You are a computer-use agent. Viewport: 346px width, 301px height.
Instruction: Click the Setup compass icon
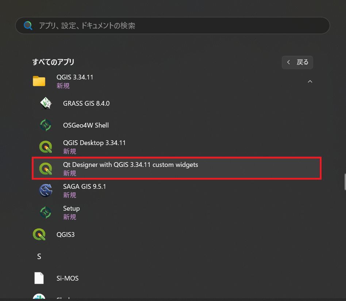pyautogui.click(x=46, y=212)
